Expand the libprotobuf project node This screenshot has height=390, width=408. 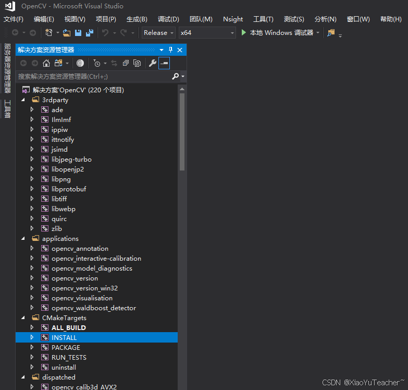32,189
